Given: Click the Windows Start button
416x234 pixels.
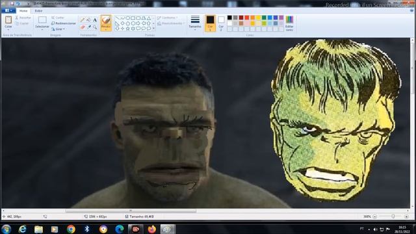Looking at the screenshot, I should (x=6, y=229).
